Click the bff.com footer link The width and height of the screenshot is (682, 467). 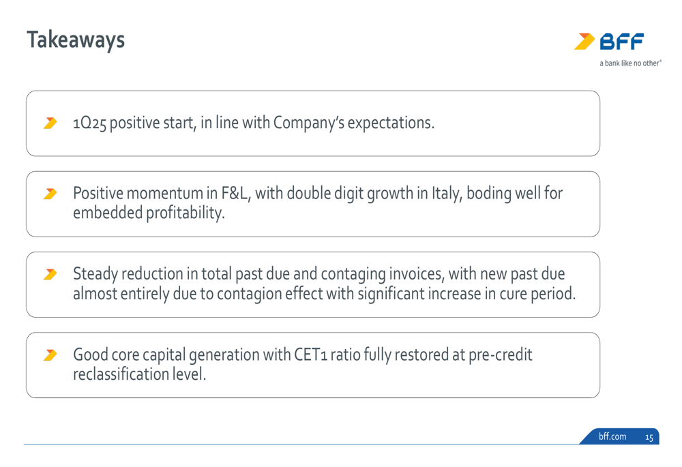coord(612,436)
